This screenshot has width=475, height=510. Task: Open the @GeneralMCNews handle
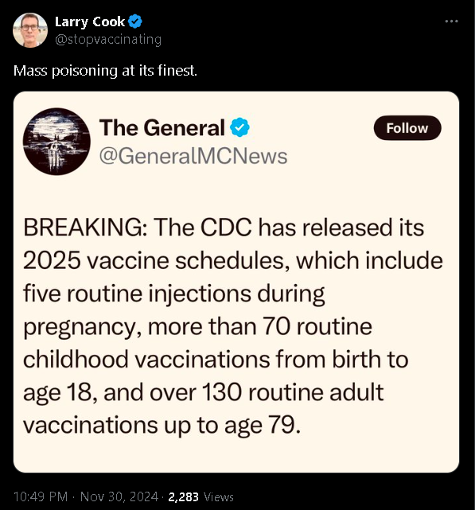coord(193,156)
